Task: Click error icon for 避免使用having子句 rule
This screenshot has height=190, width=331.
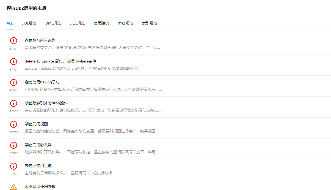Action: tap(13, 82)
